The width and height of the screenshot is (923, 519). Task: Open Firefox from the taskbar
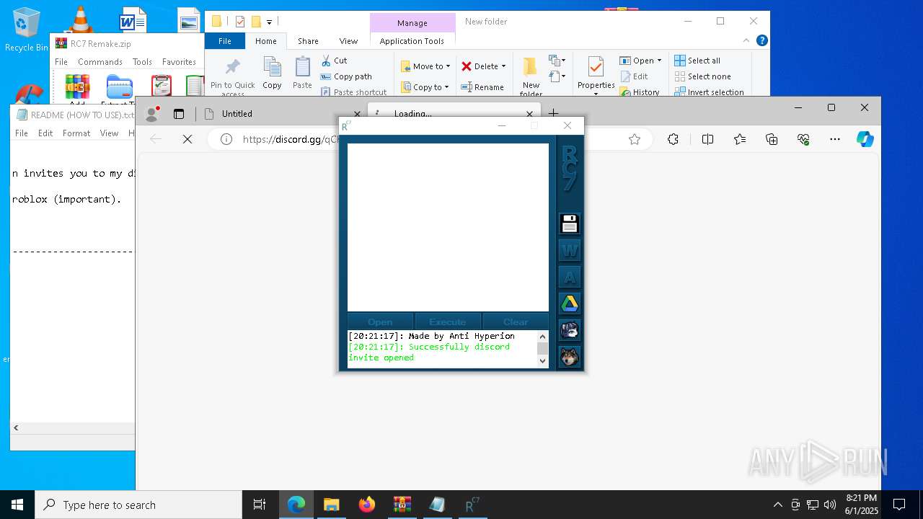[x=367, y=505]
